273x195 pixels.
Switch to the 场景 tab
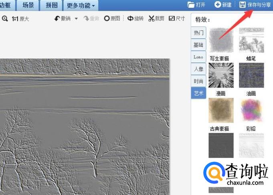tap(28, 5)
